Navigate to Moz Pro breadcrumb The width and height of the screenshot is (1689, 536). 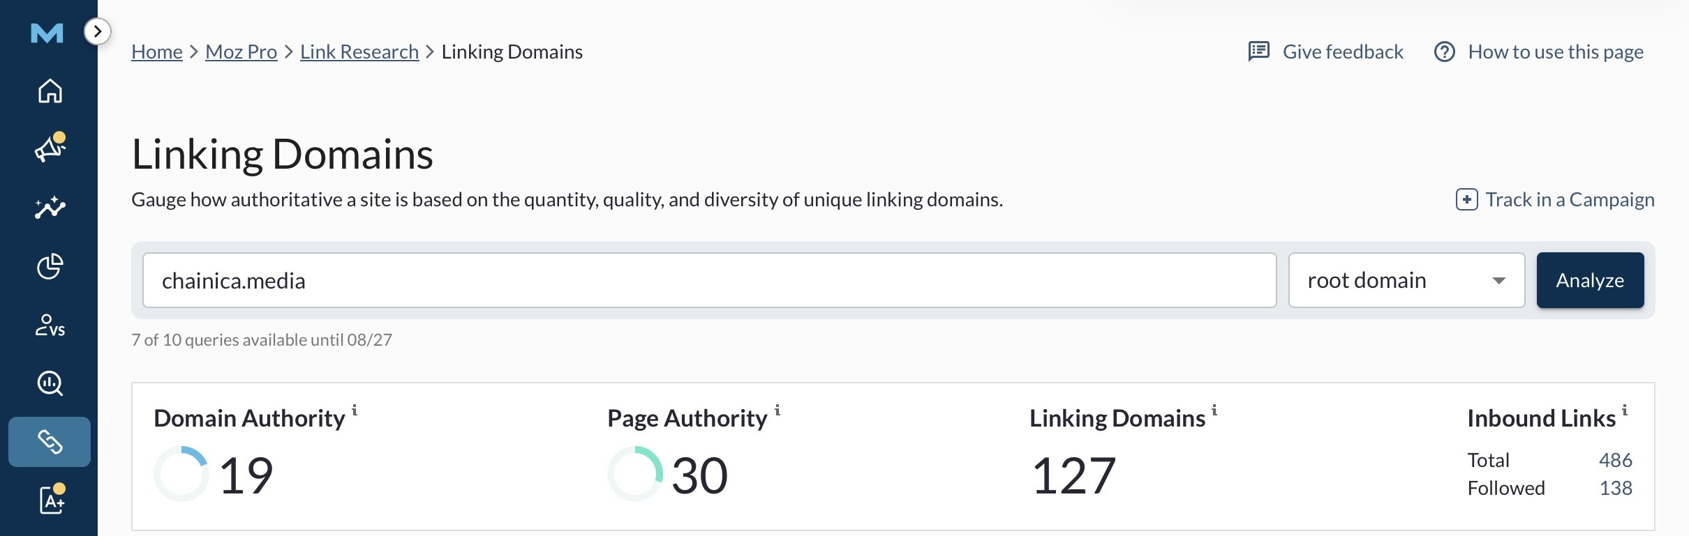(x=241, y=52)
